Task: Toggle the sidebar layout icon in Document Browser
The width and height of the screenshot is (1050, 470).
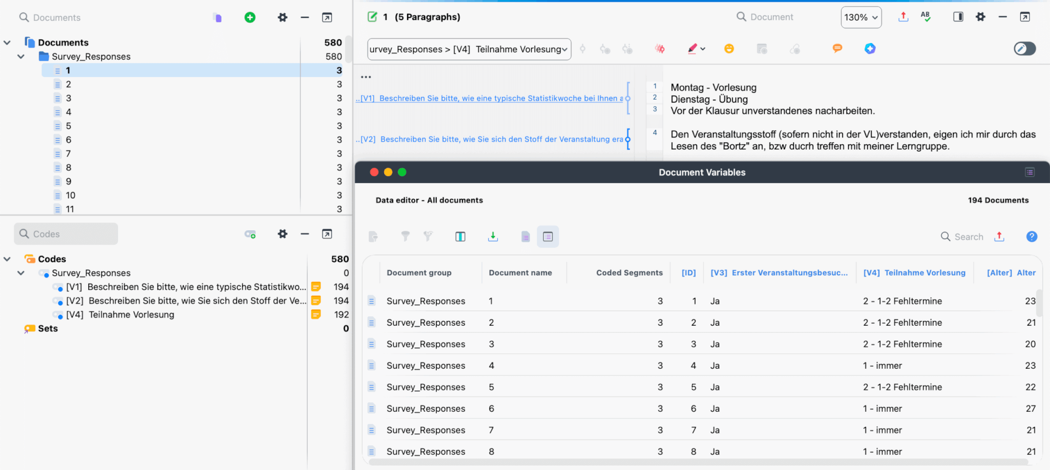Action: coord(958,17)
